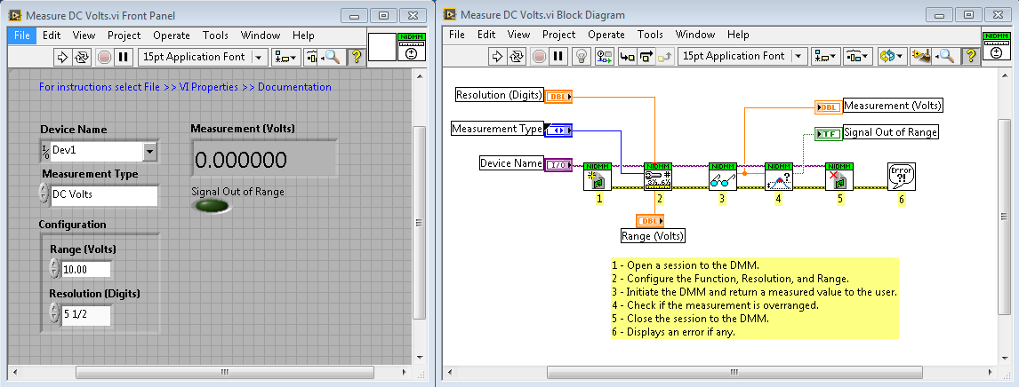This screenshot has width=1019, height=387.
Task: Open the Device Name dropdown
Action: tap(149, 152)
